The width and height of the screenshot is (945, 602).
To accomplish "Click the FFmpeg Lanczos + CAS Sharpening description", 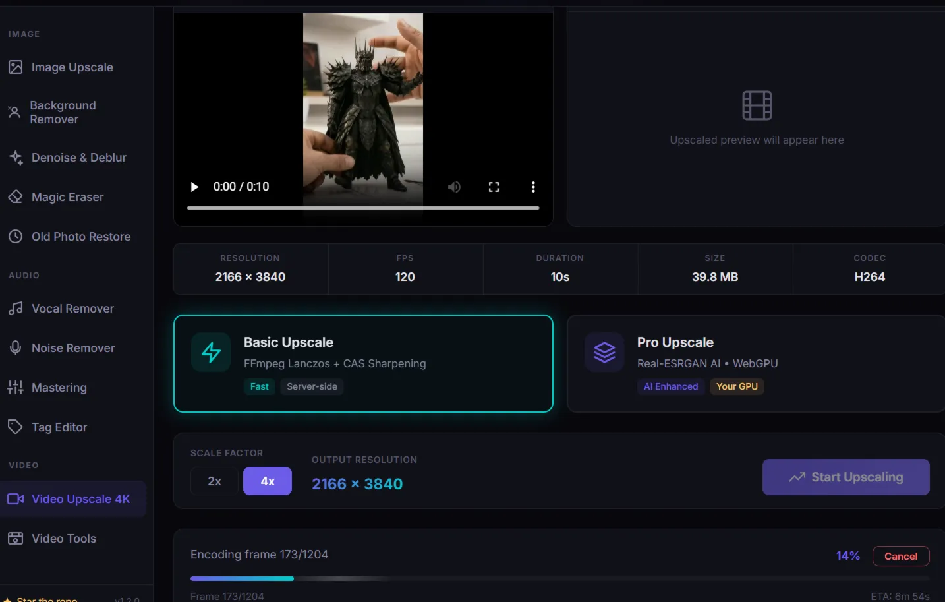I will [335, 363].
